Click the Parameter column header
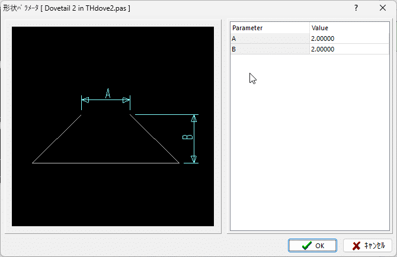This screenshot has width=397, height=257. pyautogui.click(x=270, y=28)
